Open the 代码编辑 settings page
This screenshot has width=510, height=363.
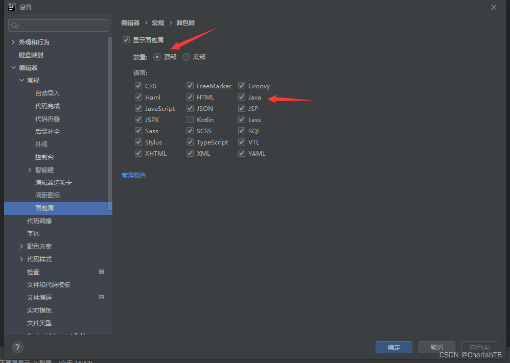click(x=39, y=221)
